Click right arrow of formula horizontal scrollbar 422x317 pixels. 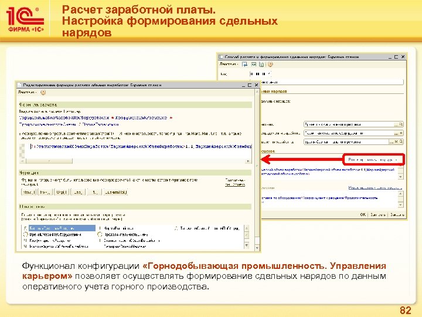point(248,161)
